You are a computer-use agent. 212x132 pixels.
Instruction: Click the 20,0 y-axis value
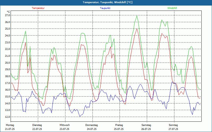pyautogui.click(x=7, y=63)
